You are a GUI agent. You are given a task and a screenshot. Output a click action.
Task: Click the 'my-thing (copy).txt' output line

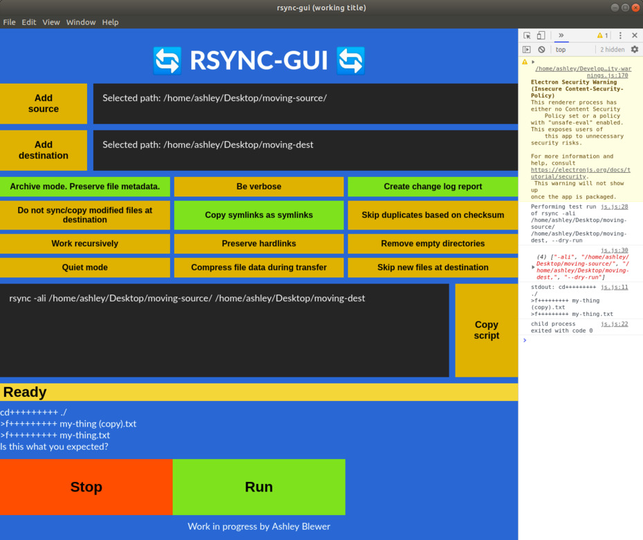click(68, 424)
